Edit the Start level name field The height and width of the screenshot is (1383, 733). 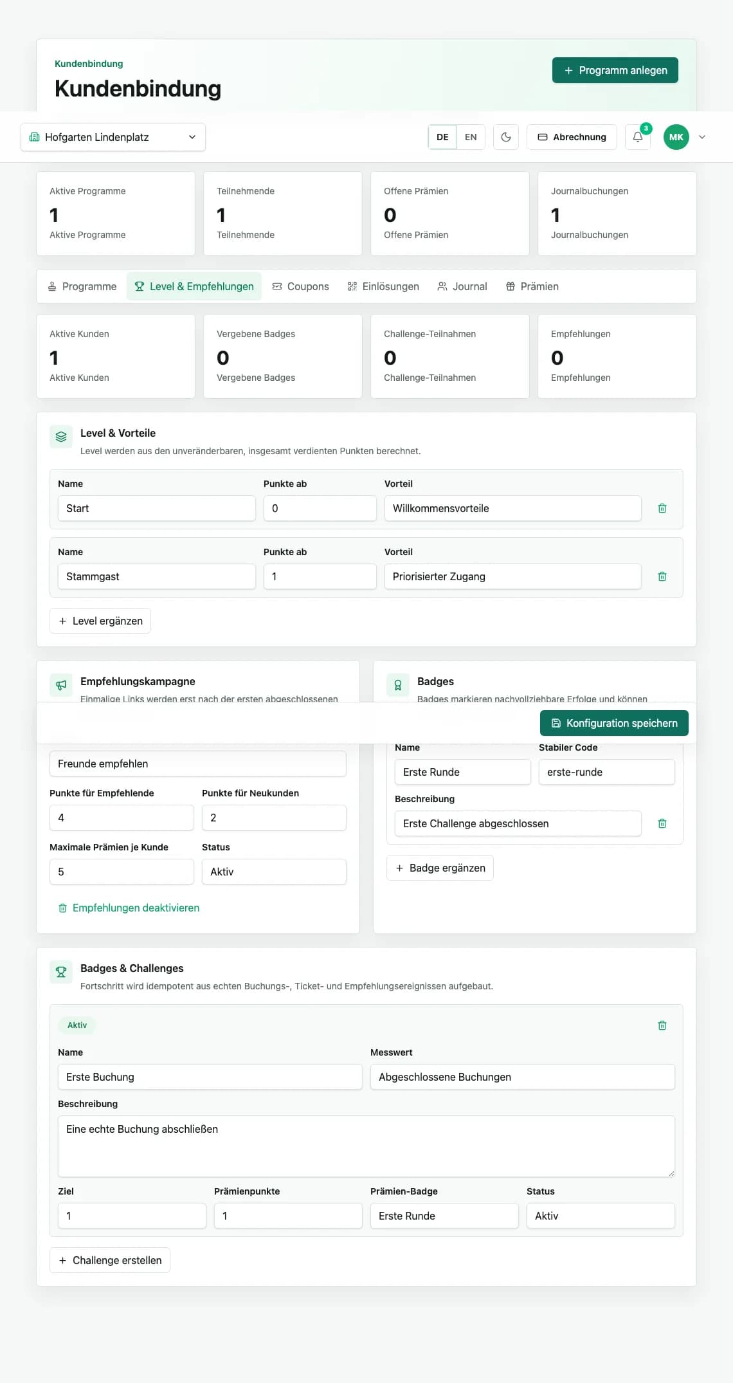(157, 508)
